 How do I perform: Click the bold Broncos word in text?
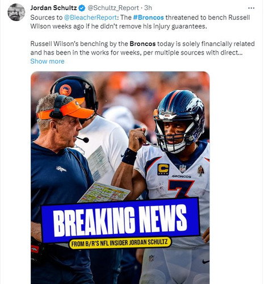[143, 44]
